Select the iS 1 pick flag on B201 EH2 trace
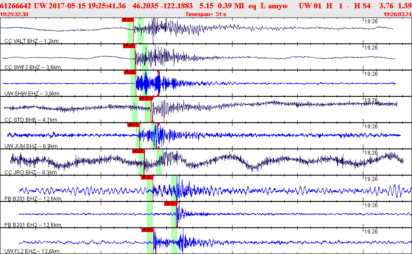 point(170,204)
